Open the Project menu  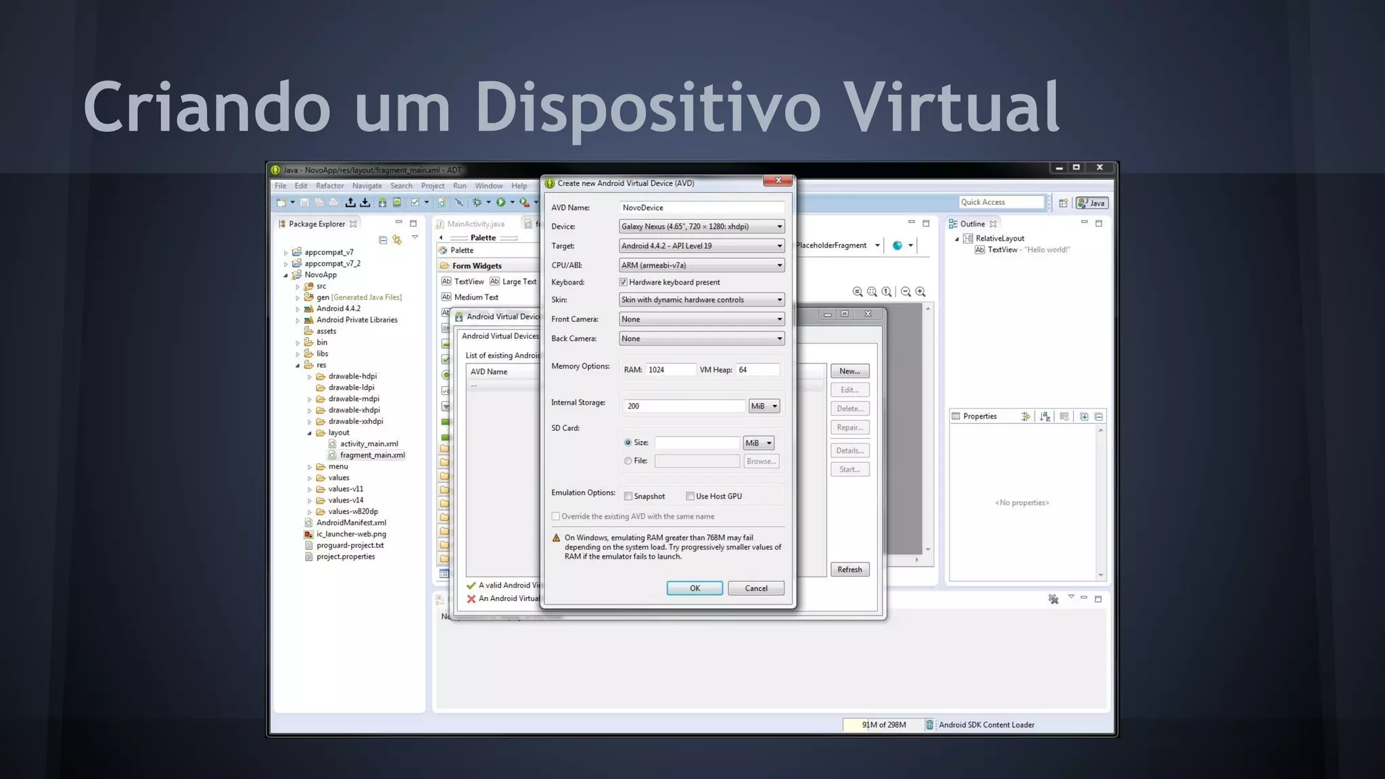(x=433, y=186)
